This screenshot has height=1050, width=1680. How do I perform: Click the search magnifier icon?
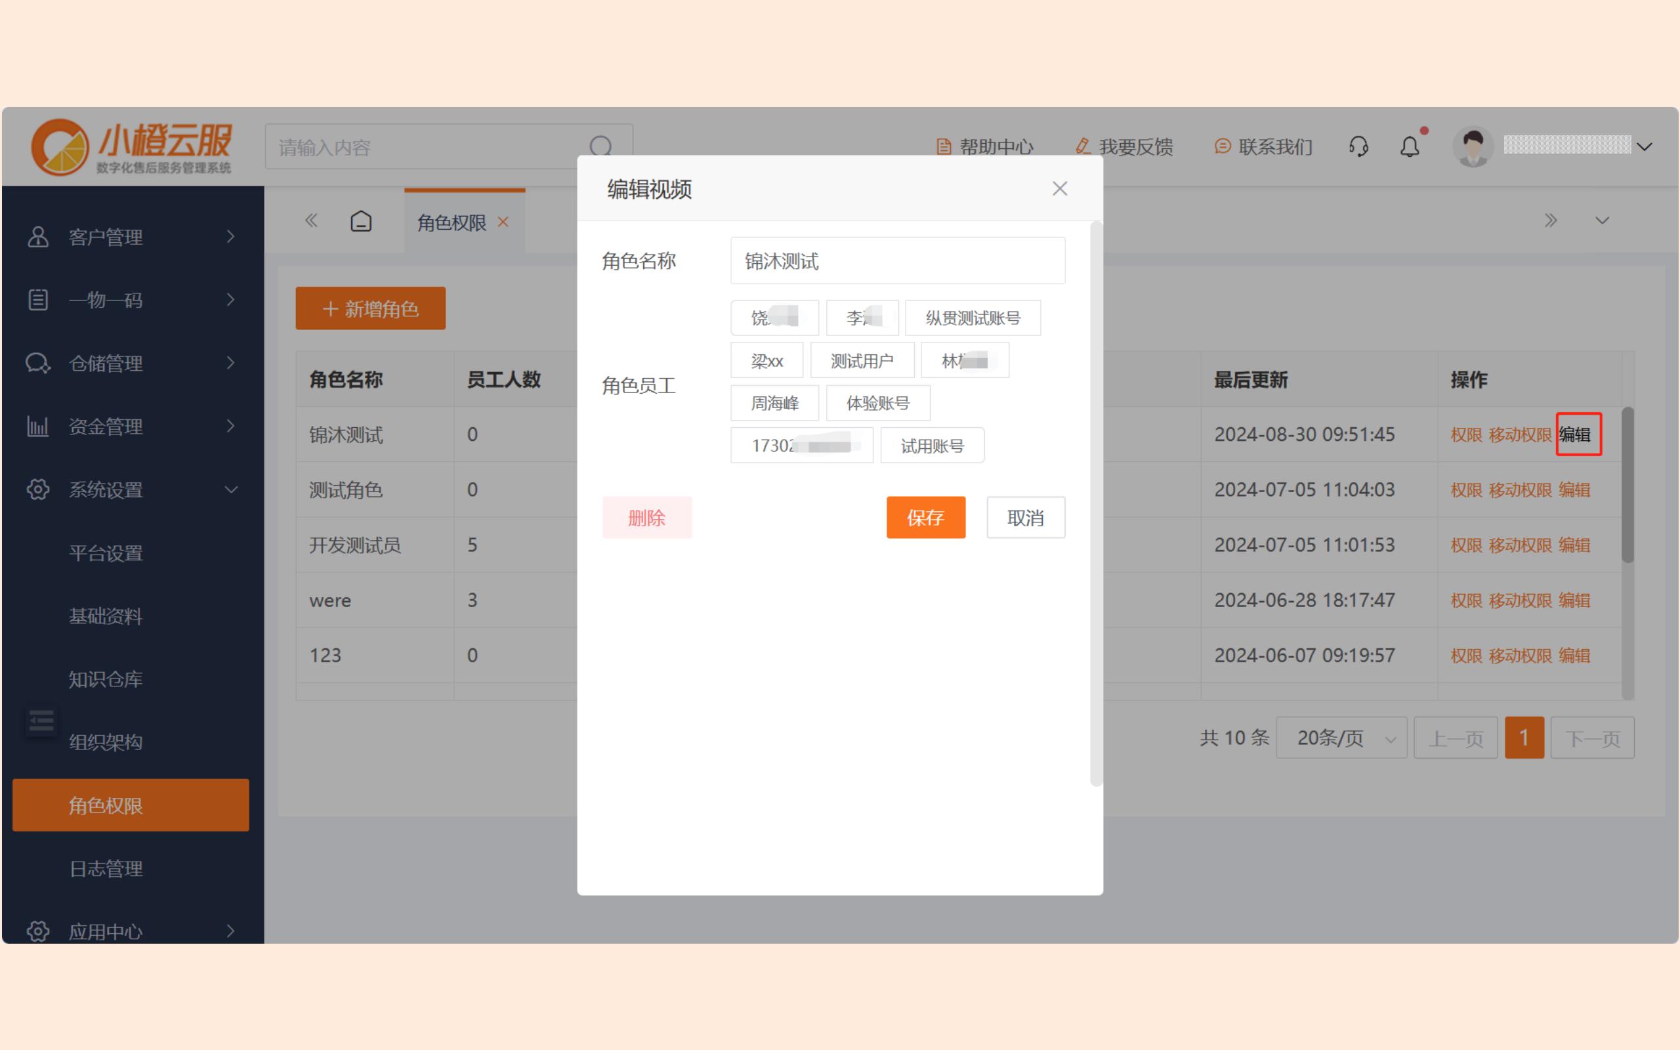pos(600,146)
